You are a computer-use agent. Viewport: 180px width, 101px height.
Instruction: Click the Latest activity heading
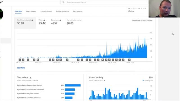(96, 77)
